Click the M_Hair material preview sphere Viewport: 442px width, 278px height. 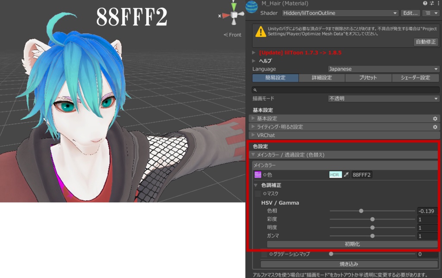pos(252,6)
